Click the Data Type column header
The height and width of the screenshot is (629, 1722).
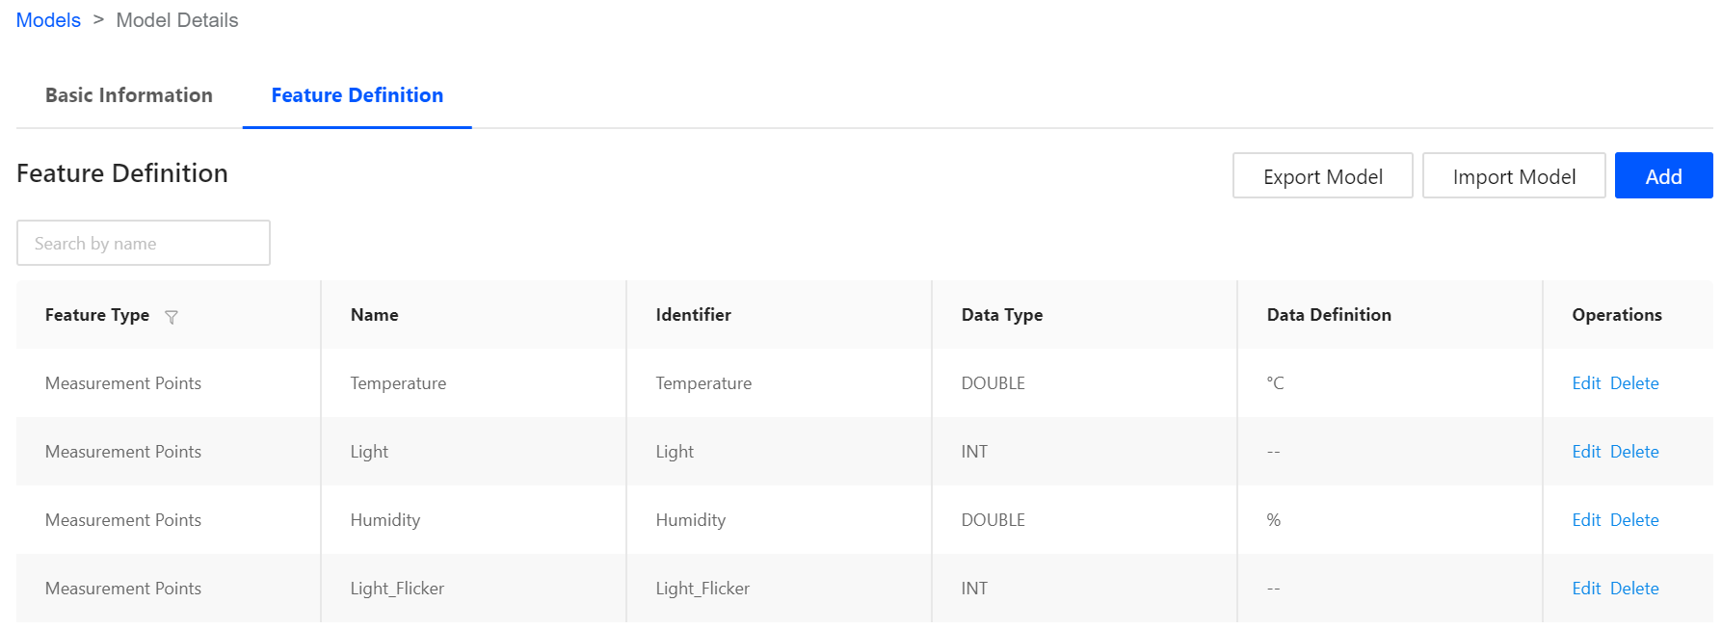coord(1001,315)
